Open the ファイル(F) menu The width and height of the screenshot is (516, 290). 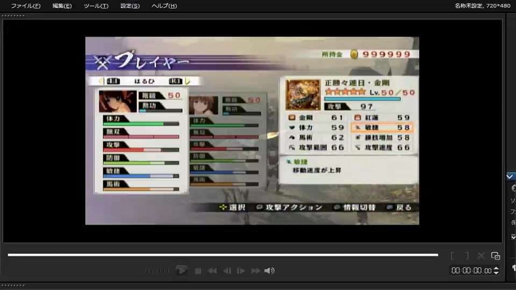coord(26,6)
